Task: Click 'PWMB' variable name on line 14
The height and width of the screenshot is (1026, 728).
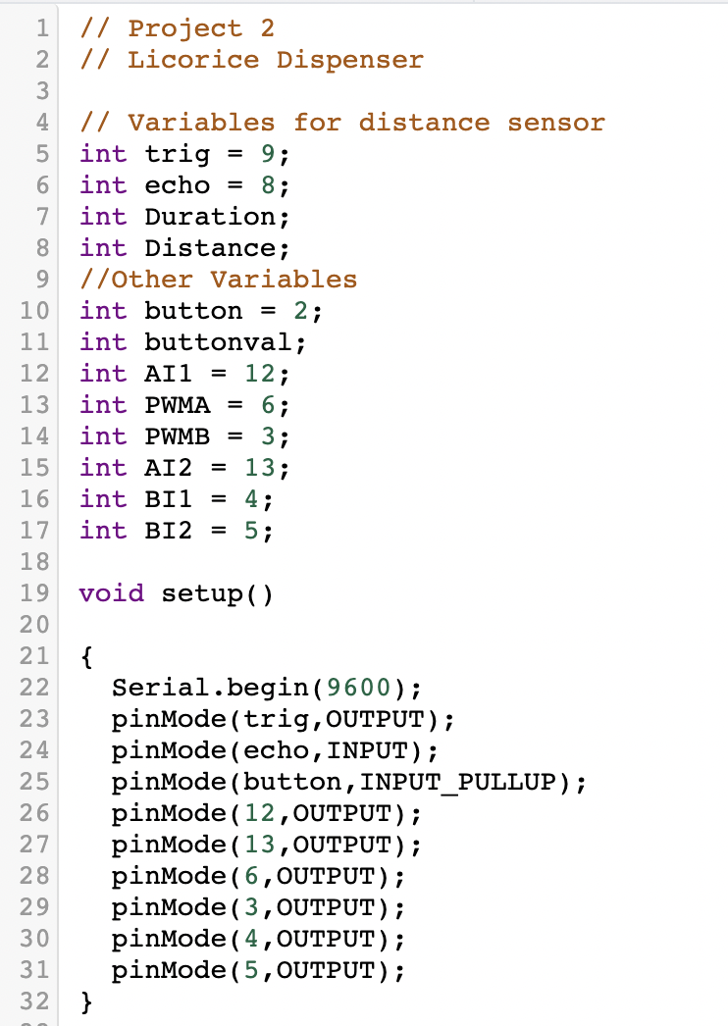Action: (178, 436)
